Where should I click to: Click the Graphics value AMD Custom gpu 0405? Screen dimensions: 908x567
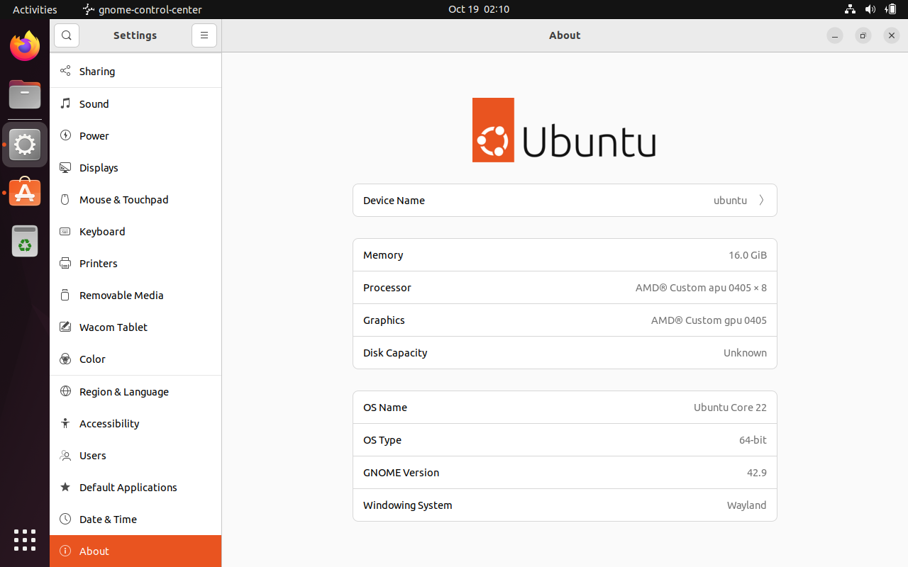click(709, 320)
